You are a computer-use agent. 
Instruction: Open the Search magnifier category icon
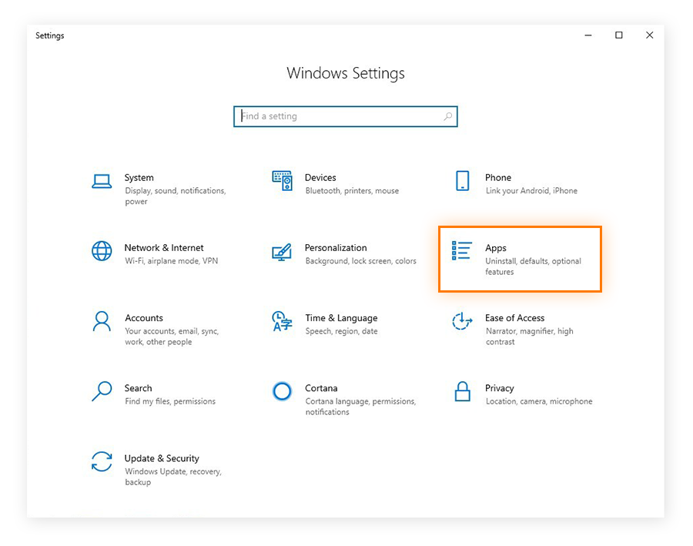(x=102, y=391)
